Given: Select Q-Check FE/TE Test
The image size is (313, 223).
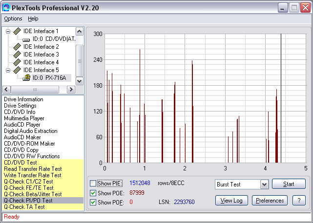Looking at the screenshot, I should pyautogui.click(x=43, y=188).
